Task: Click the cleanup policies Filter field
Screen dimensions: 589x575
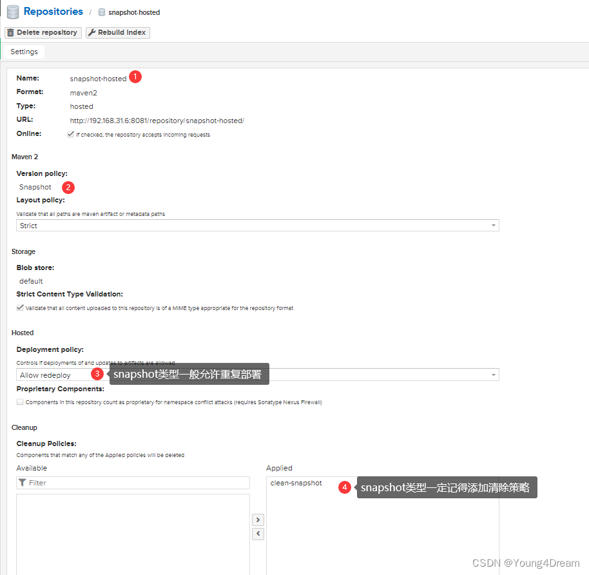Action: [133, 483]
